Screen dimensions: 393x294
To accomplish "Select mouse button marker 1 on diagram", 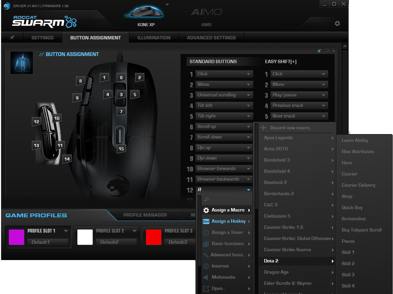I will point(104,78).
